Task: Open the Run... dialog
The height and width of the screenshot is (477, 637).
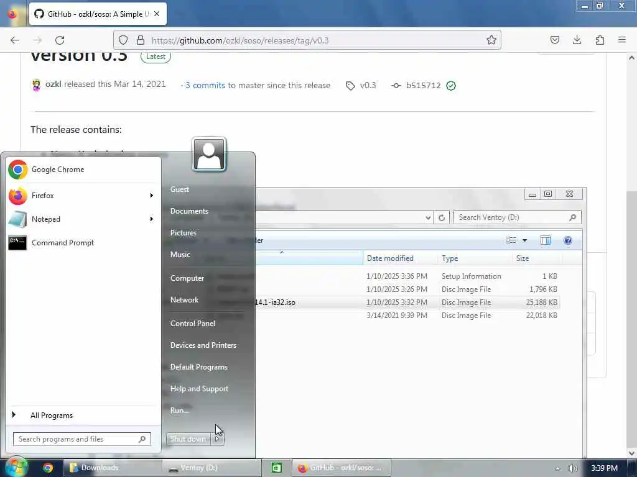Action: (180, 411)
